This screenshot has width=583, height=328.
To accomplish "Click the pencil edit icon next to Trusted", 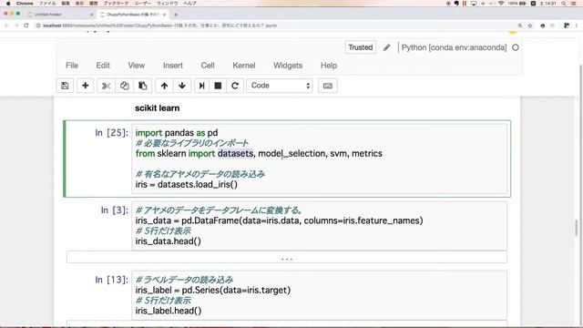I will 386,47.
